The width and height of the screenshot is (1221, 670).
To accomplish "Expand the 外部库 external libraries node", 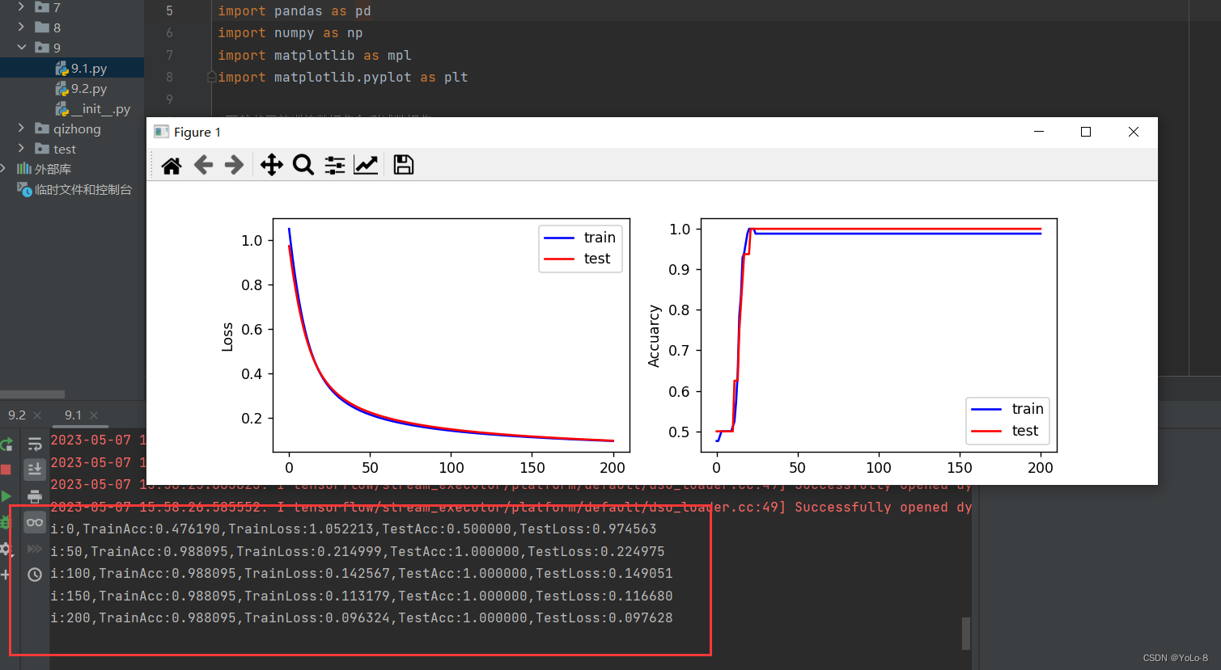I will coord(4,168).
